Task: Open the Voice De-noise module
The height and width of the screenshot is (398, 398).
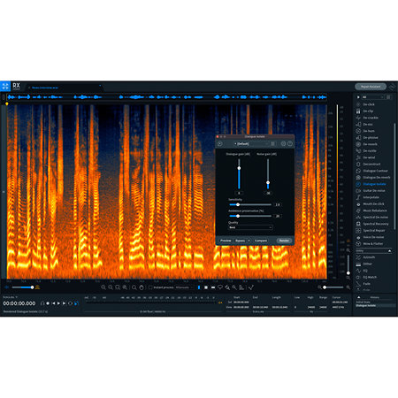Action: (371, 237)
